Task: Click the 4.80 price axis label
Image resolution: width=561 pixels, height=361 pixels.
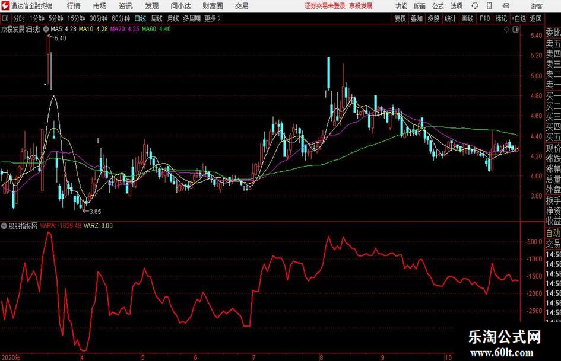Action: [536, 96]
